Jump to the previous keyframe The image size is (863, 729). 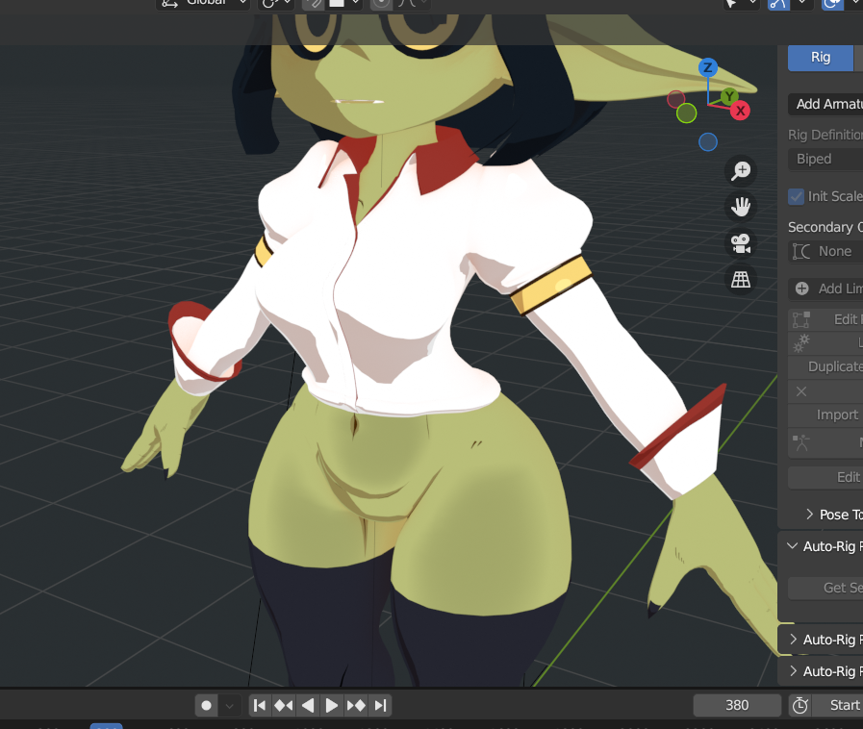(x=284, y=705)
